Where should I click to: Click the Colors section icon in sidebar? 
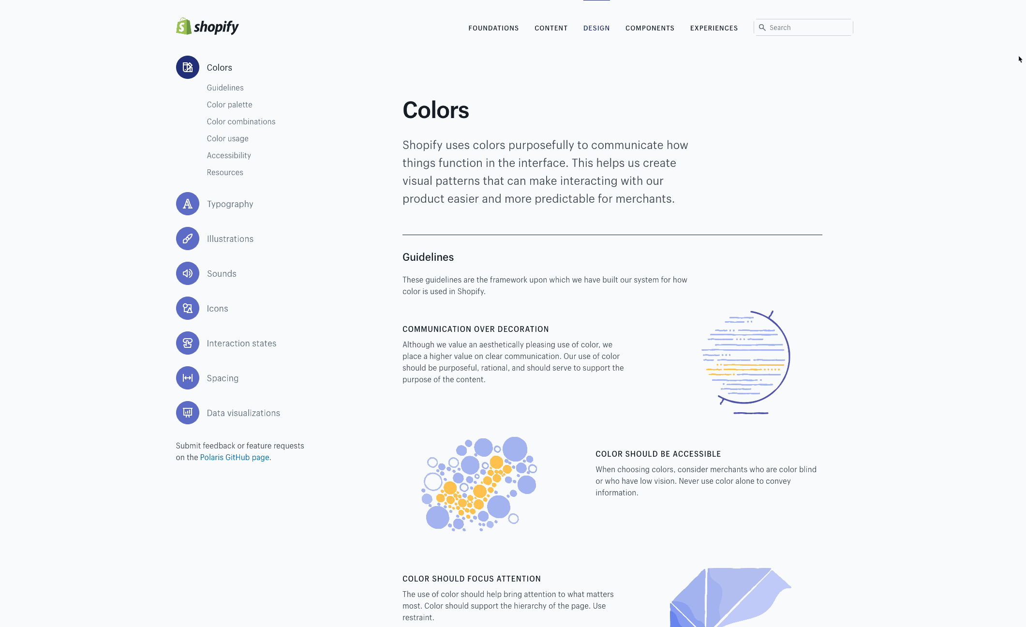187,67
